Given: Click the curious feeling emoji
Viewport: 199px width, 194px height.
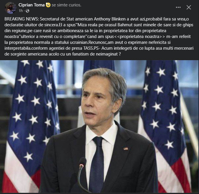Looking at the screenshot, I should (48, 5).
